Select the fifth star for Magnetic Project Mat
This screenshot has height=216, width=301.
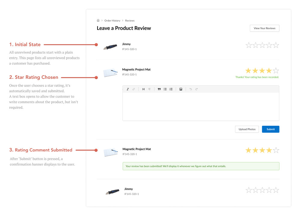point(276,70)
